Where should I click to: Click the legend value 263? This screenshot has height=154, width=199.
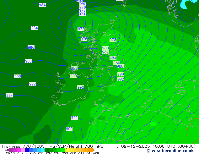[x=16, y=153]
